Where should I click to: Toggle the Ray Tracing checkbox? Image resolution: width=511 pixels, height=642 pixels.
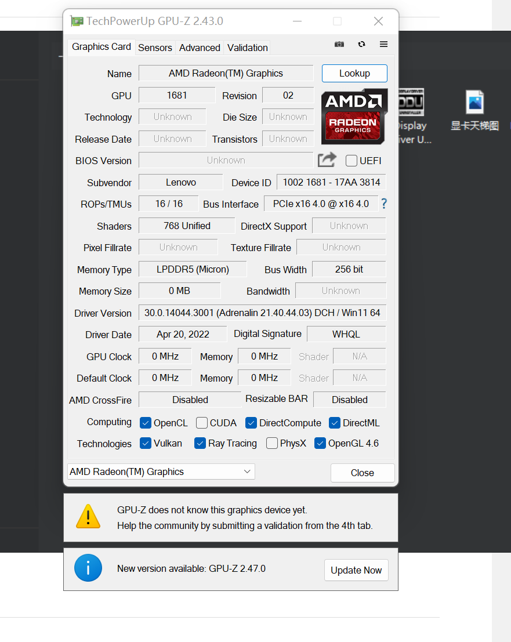(x=200, y=443)
